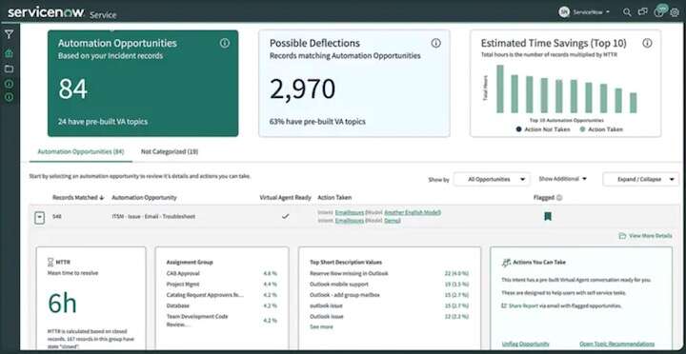
Task: Toggle the flagged bookmark for Email Troubleshoot row
Action: (x=547, y=216)
